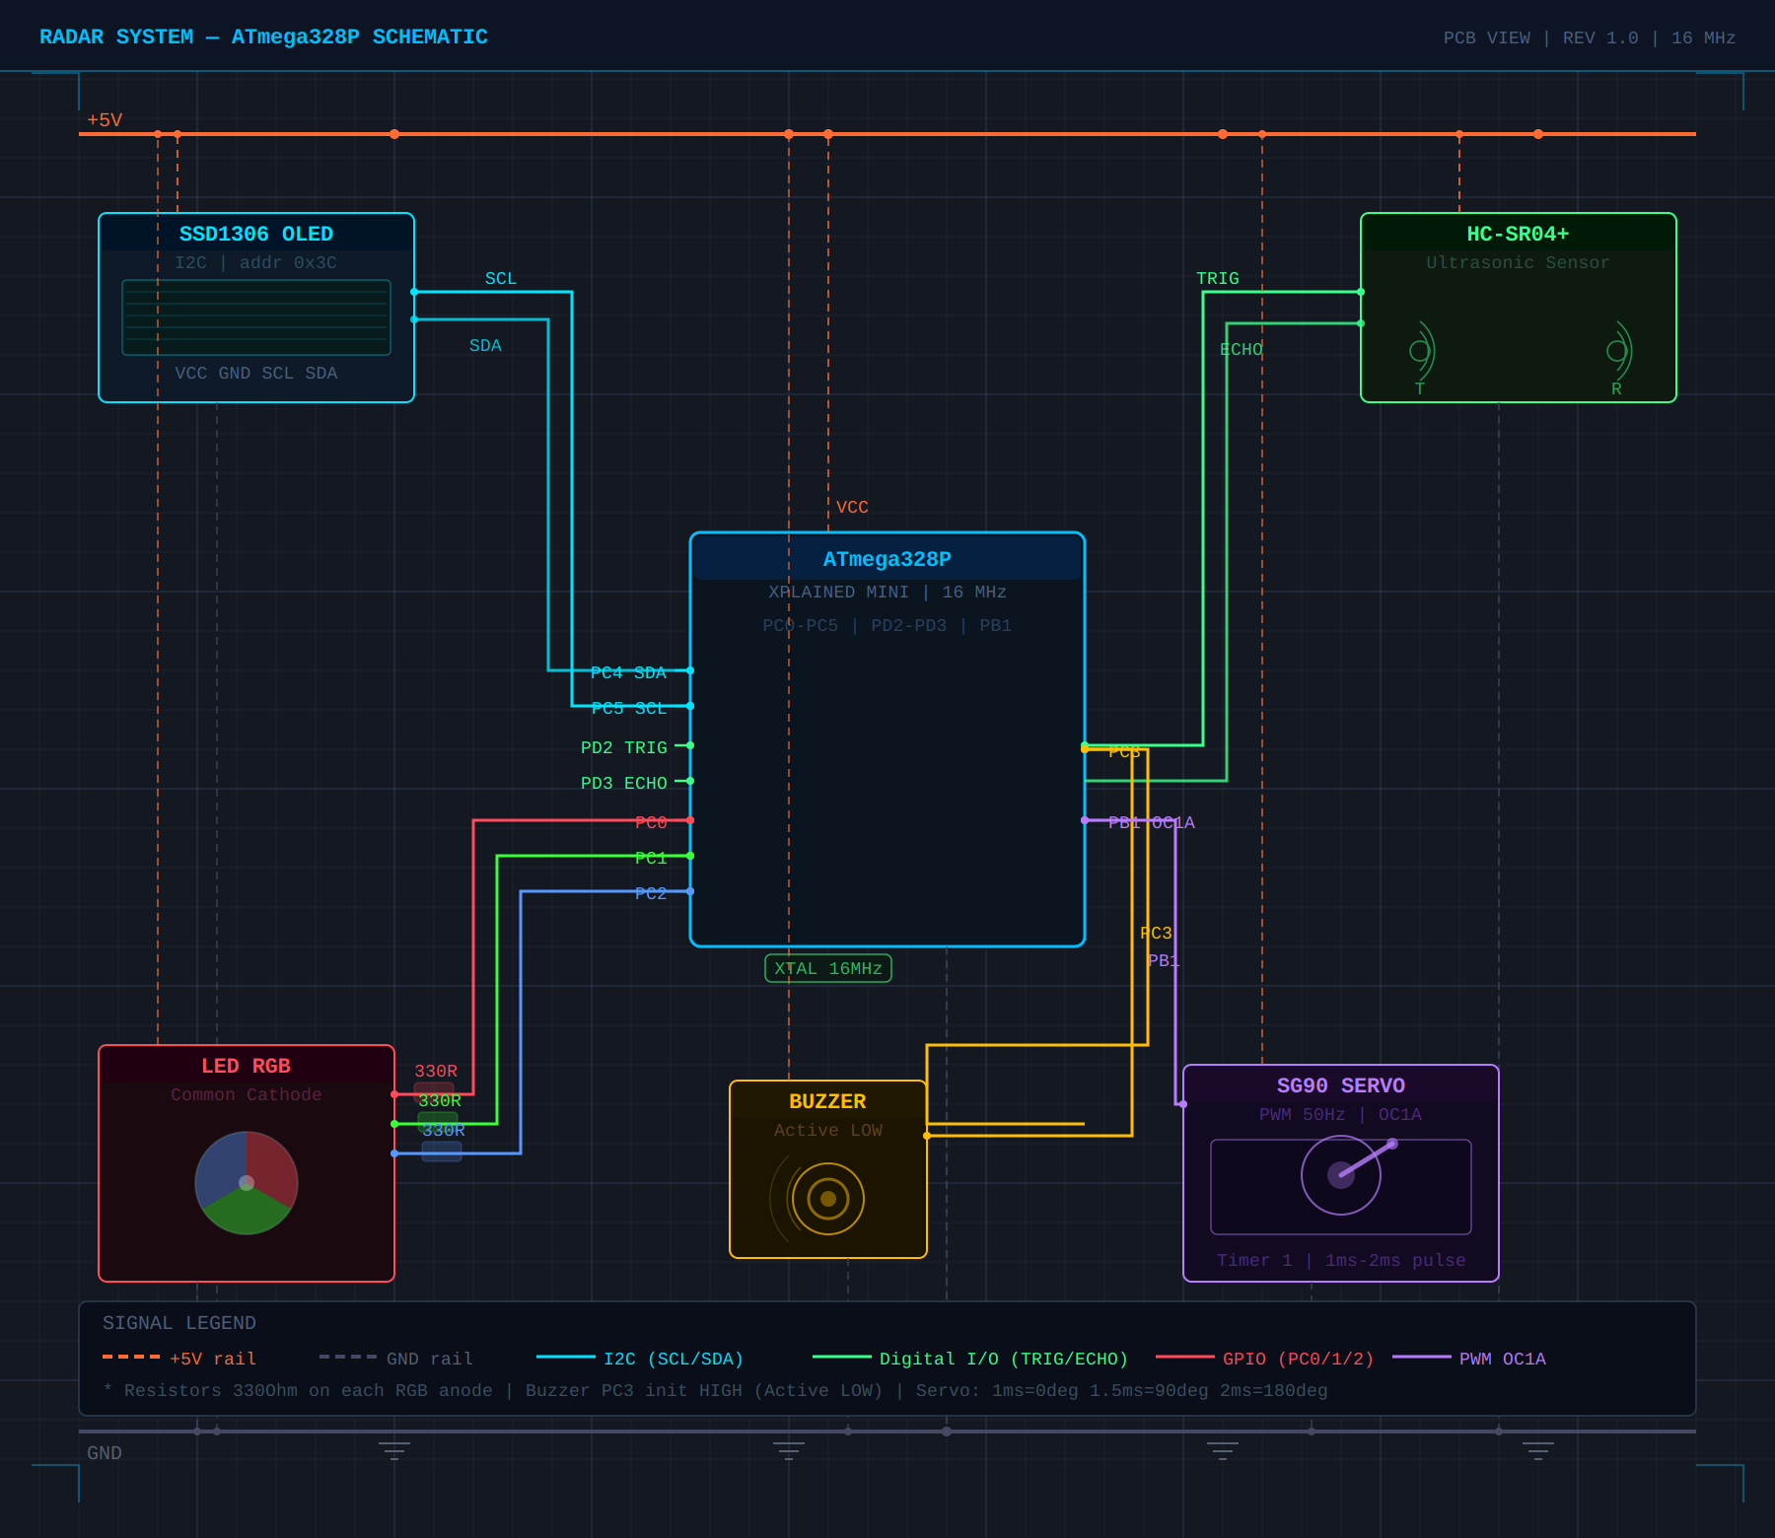Click the red 330R resistor
The image size is (1775, 1538).
(434, 1092)
